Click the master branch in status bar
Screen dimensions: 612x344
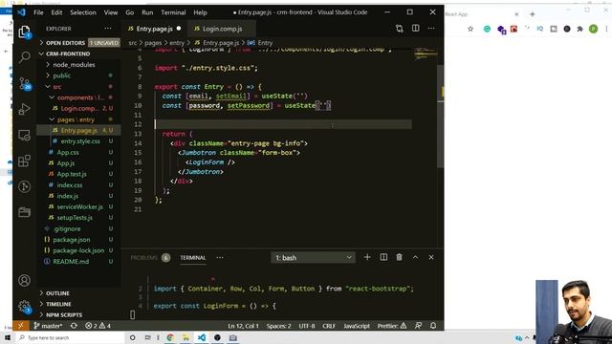point(48,325)
